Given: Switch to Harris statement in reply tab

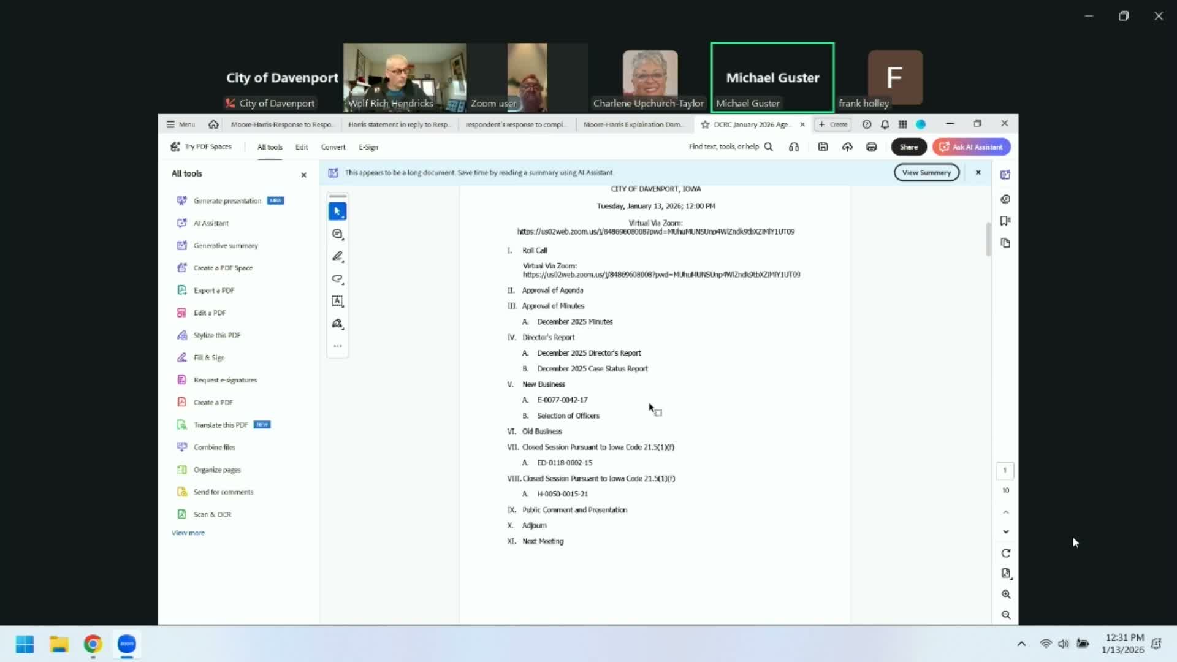Looking at the screenshot, I should coord(398,124).
